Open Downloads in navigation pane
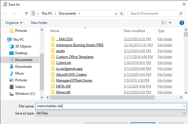Viewport: 188px width, 124px height. tap(21, 67)
